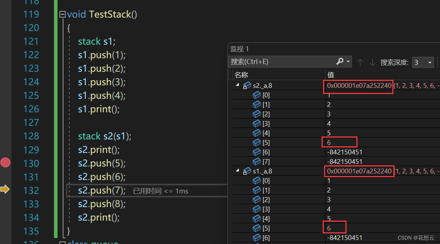Click the next search result down arrow
This screenshot has width=440, height=244.
pos(373,62)
